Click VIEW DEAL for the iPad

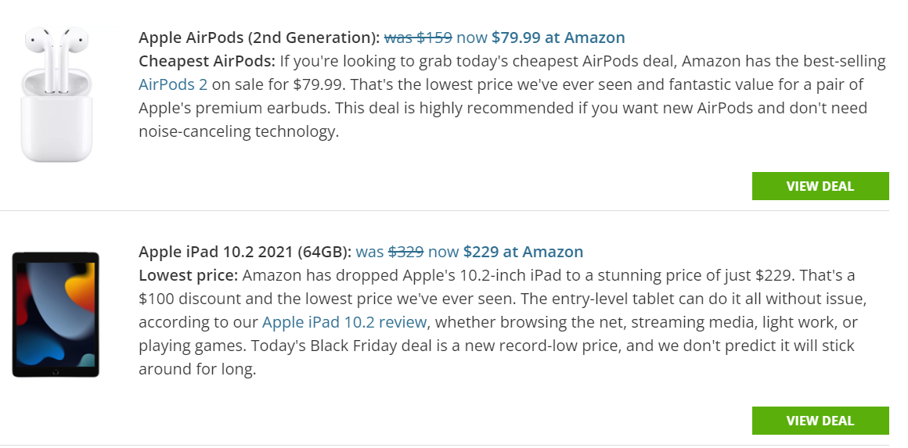820,421
